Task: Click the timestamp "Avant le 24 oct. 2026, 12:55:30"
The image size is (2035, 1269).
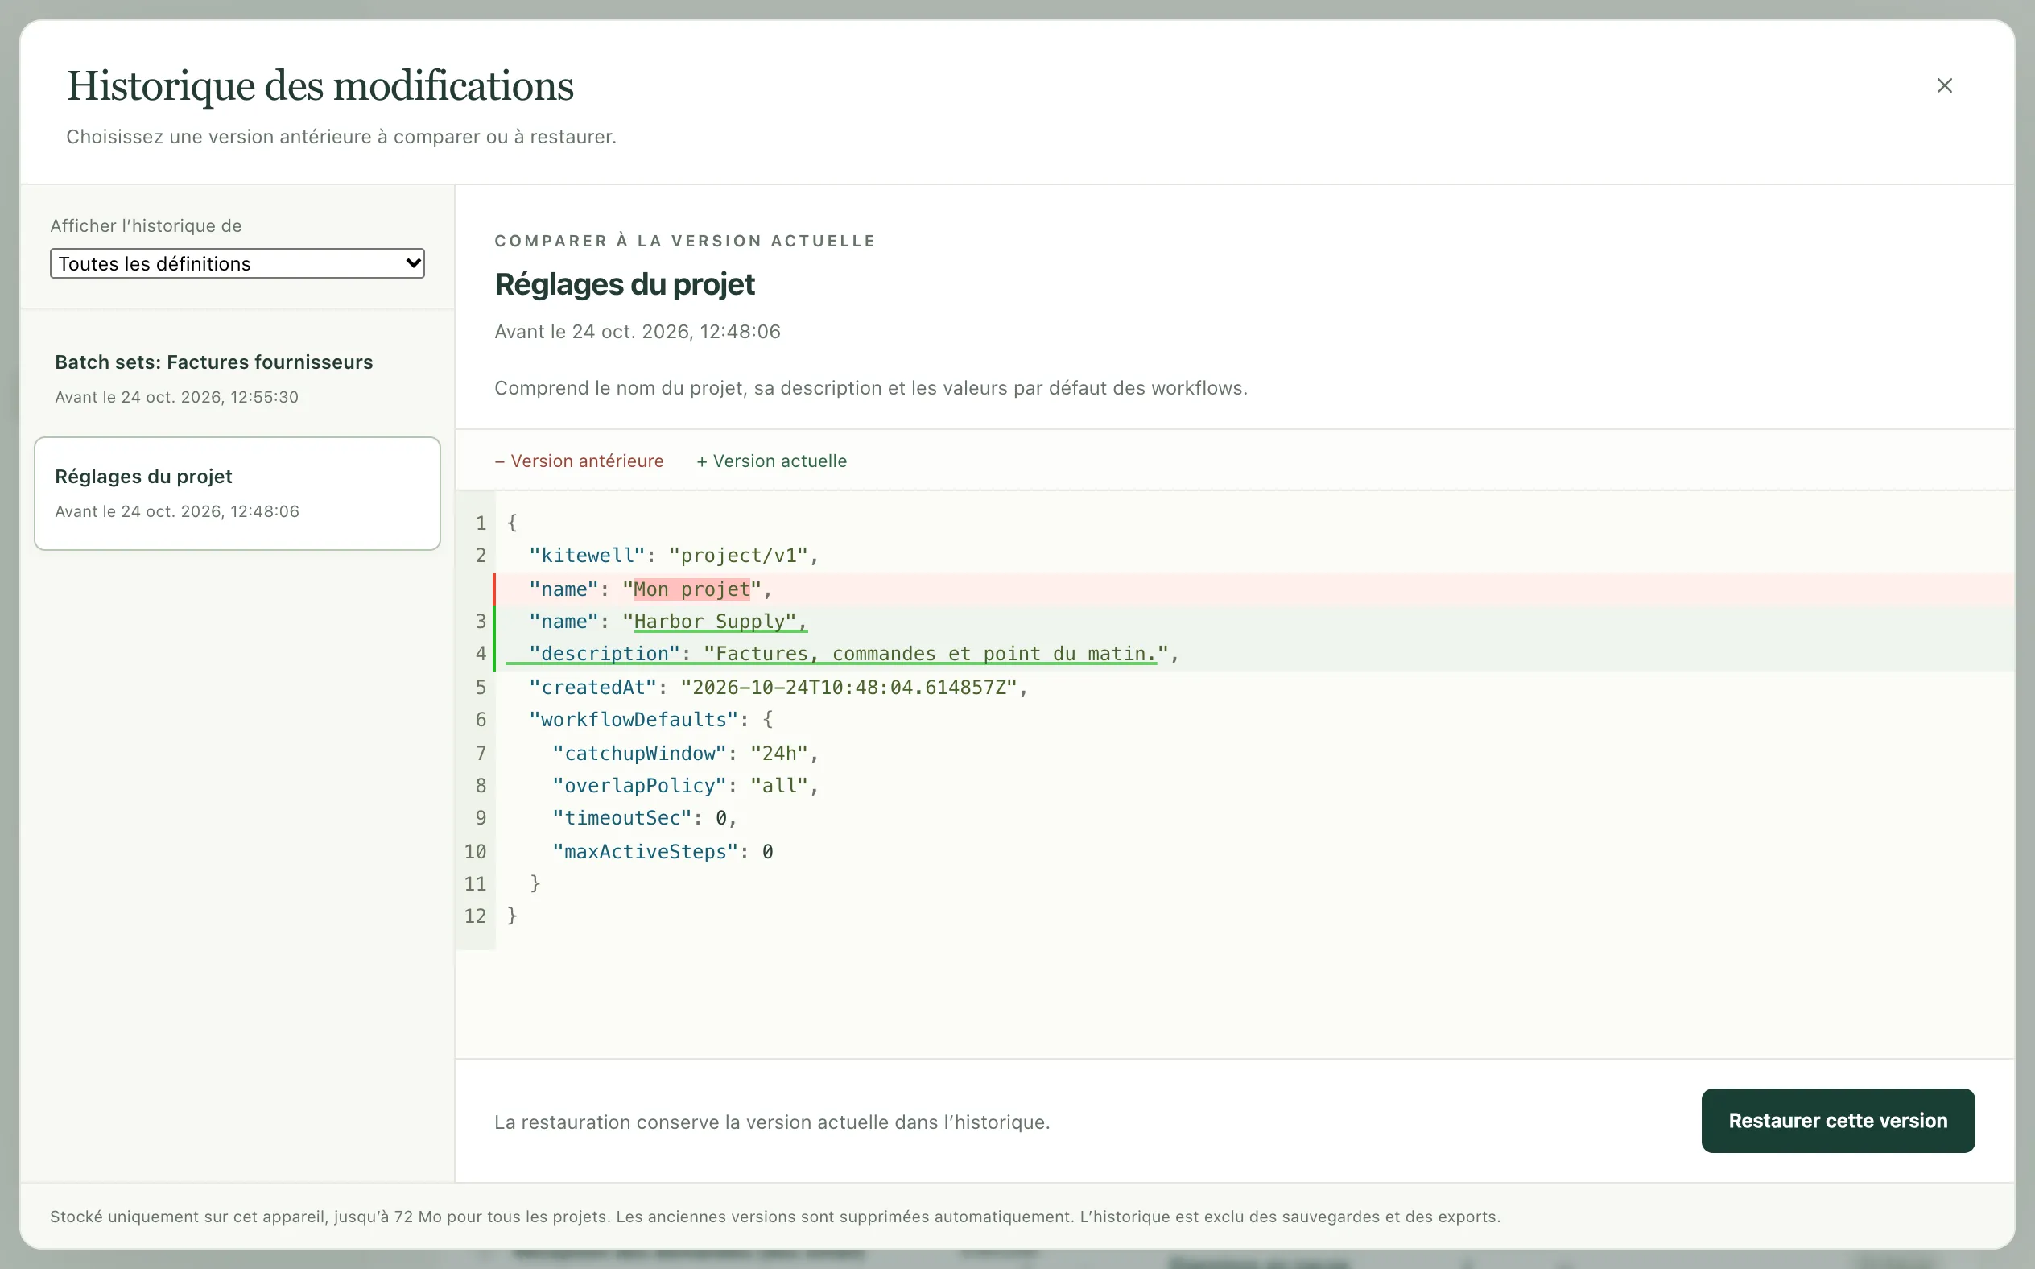Action: pyautogui.click(x=176, y=397)
